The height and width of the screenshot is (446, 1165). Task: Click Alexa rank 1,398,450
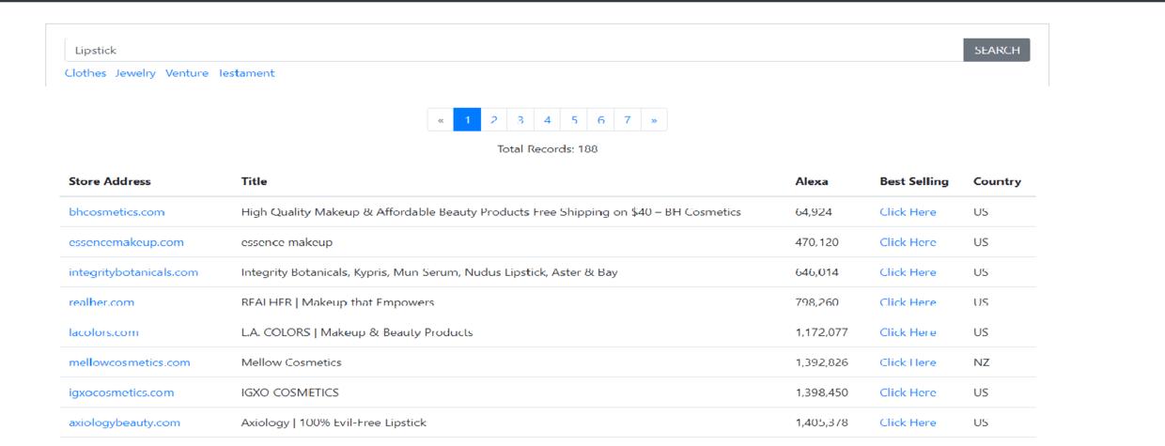(821, 392)
